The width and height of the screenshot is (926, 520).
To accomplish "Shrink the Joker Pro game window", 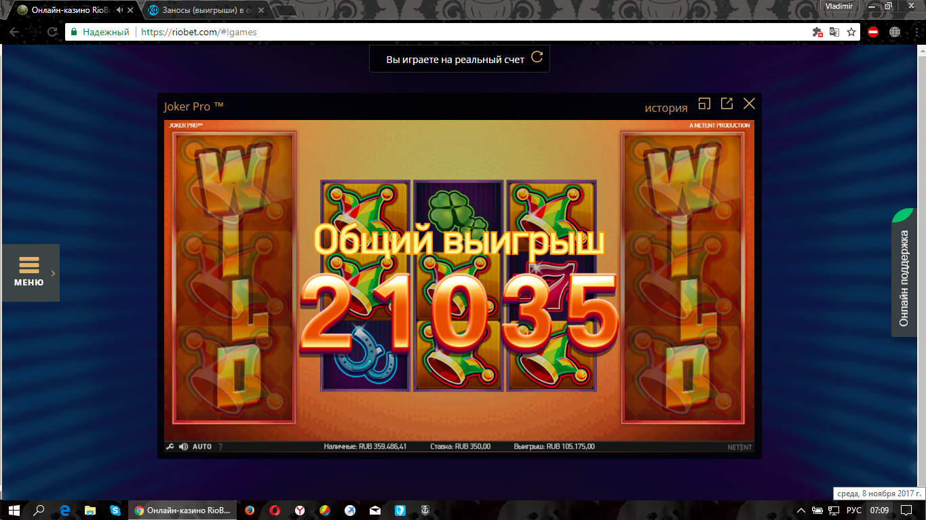I will pos(704,103).
